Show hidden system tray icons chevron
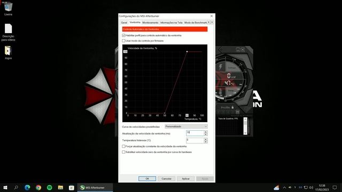This screenshot has width=342, height=192. click(284, 187)
